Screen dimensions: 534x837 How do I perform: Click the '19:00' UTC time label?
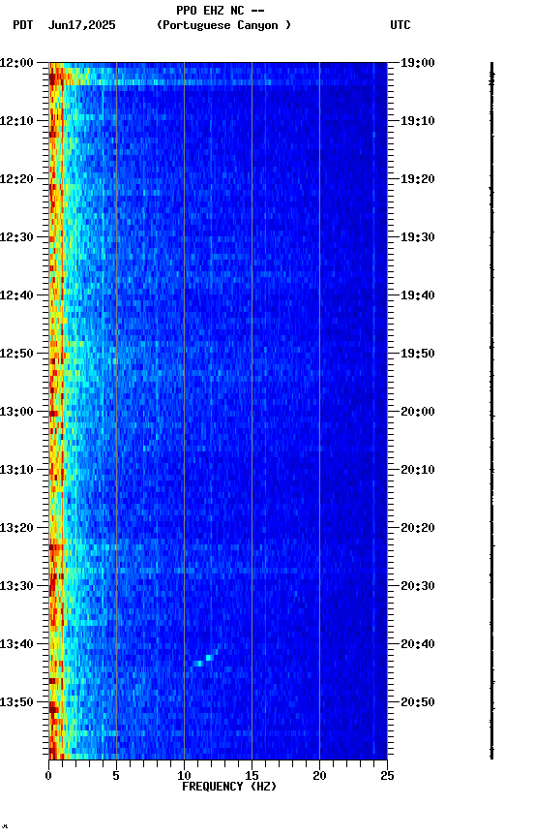pyautogui.click(x=418, y=63)
